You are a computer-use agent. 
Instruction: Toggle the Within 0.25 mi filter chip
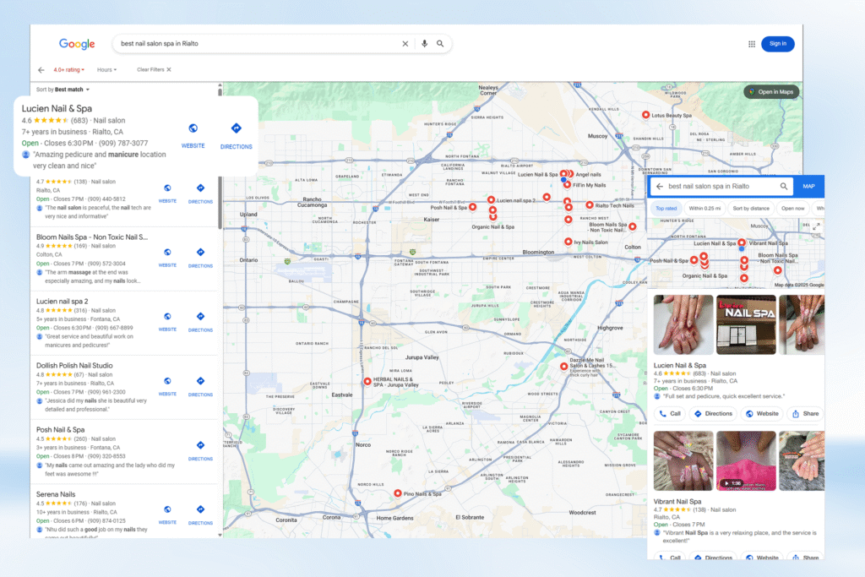705,209
